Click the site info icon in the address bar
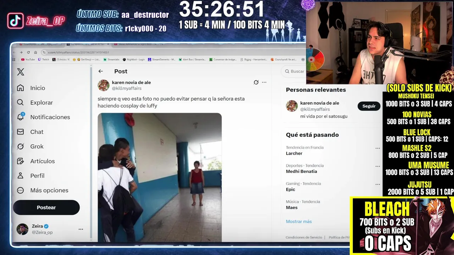 point(44,52)
